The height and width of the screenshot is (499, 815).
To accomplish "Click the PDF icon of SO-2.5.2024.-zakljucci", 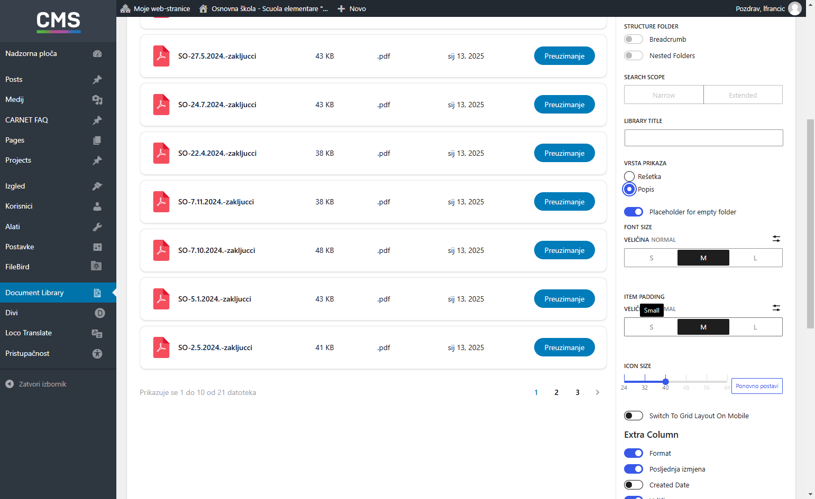I will pos(161,347).
